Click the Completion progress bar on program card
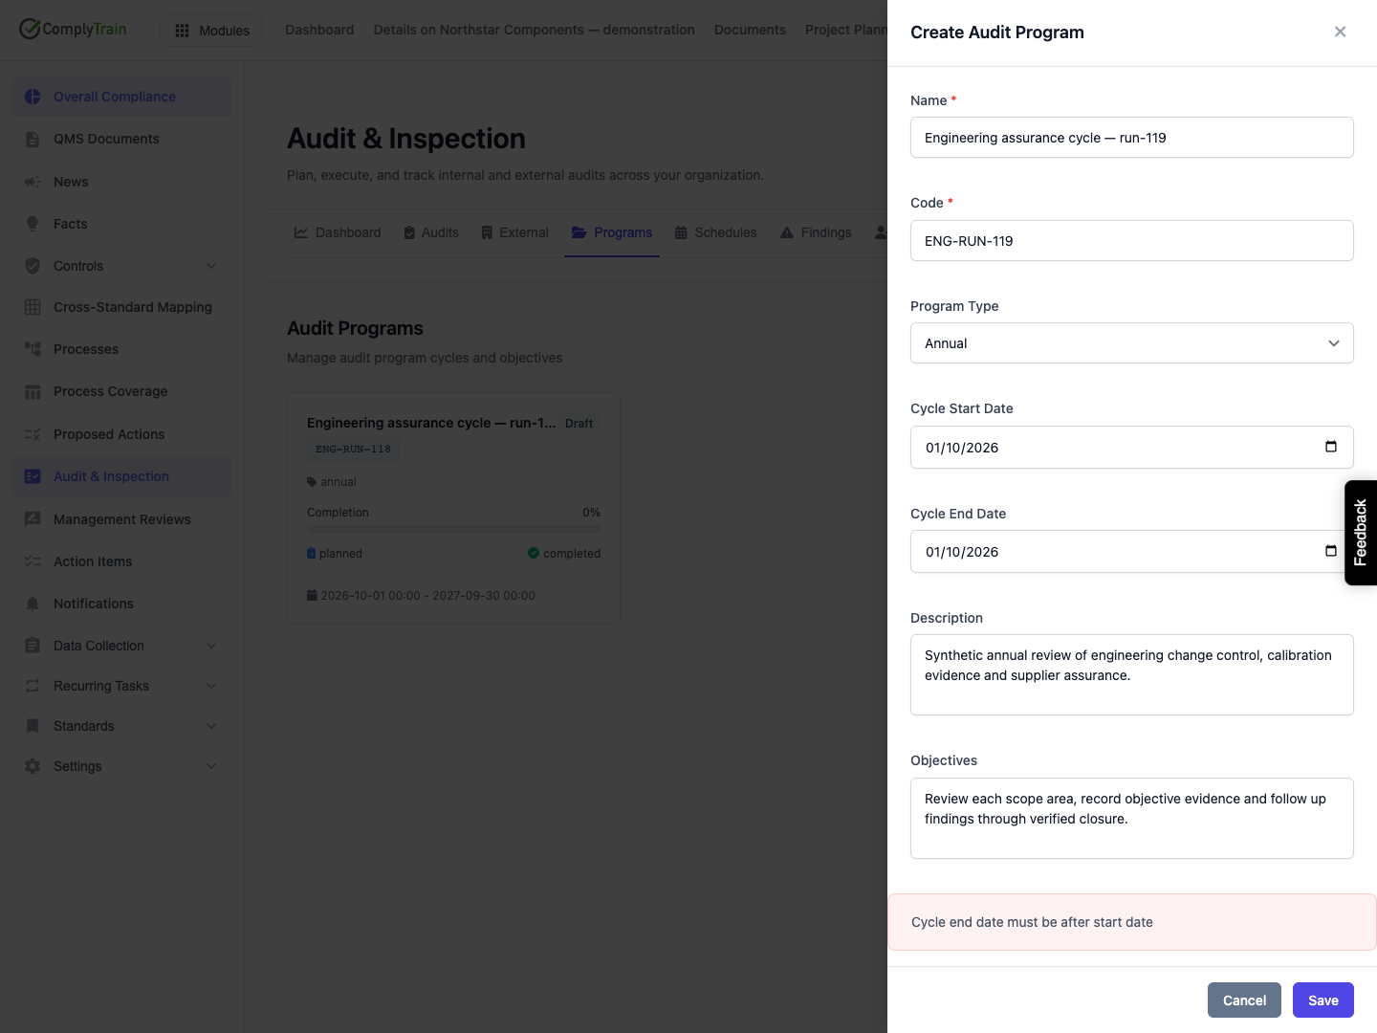1377x1033 pixels. (453, 528)
